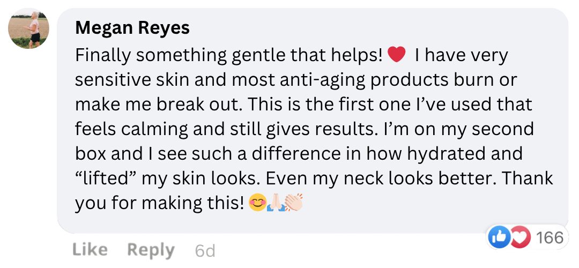Click the red heart emoji after "helps!"

396,55
